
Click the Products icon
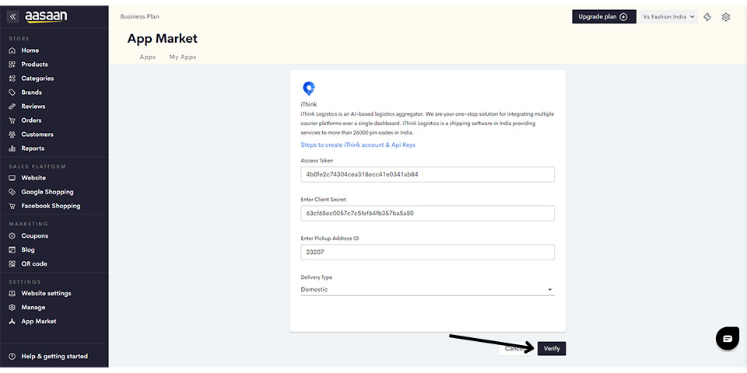[x=12, y=64]
